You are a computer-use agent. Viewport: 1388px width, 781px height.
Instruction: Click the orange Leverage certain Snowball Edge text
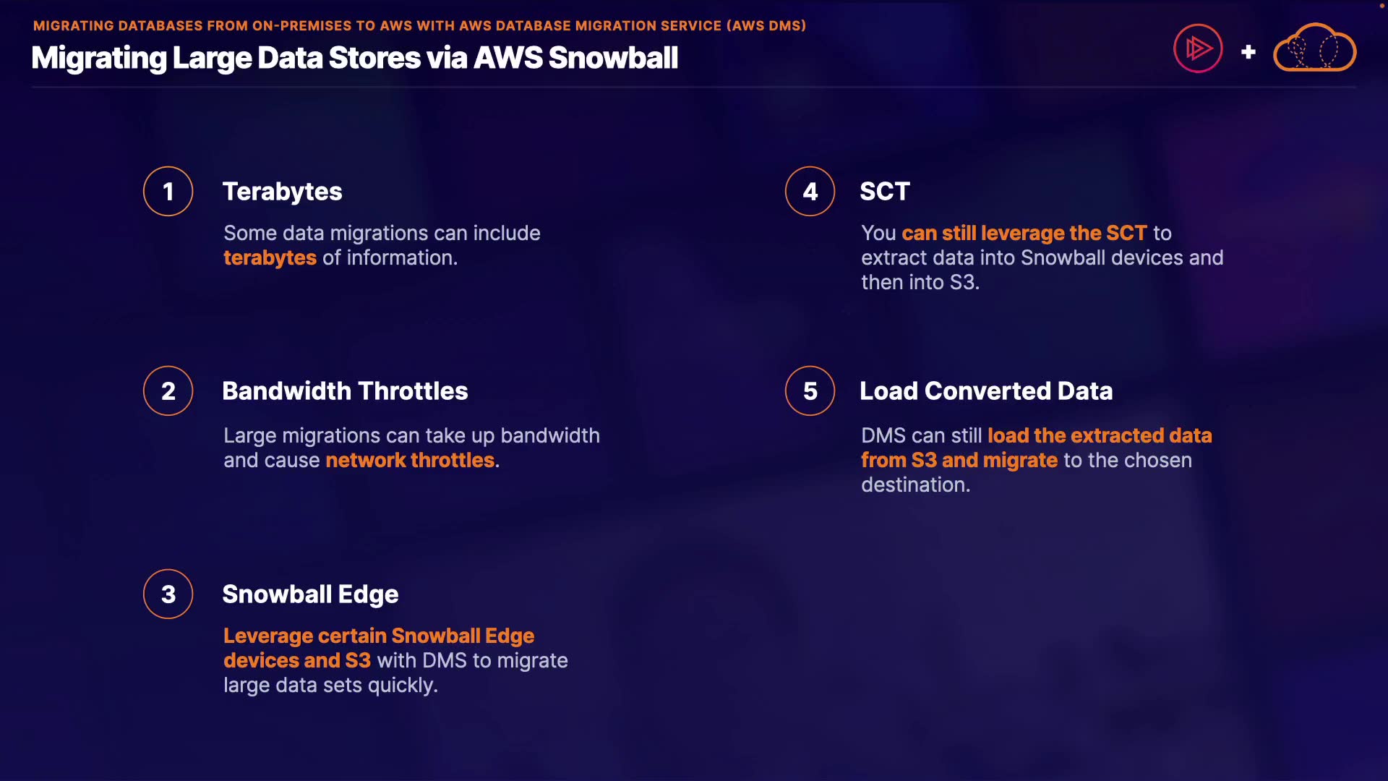tap(378, 636)
